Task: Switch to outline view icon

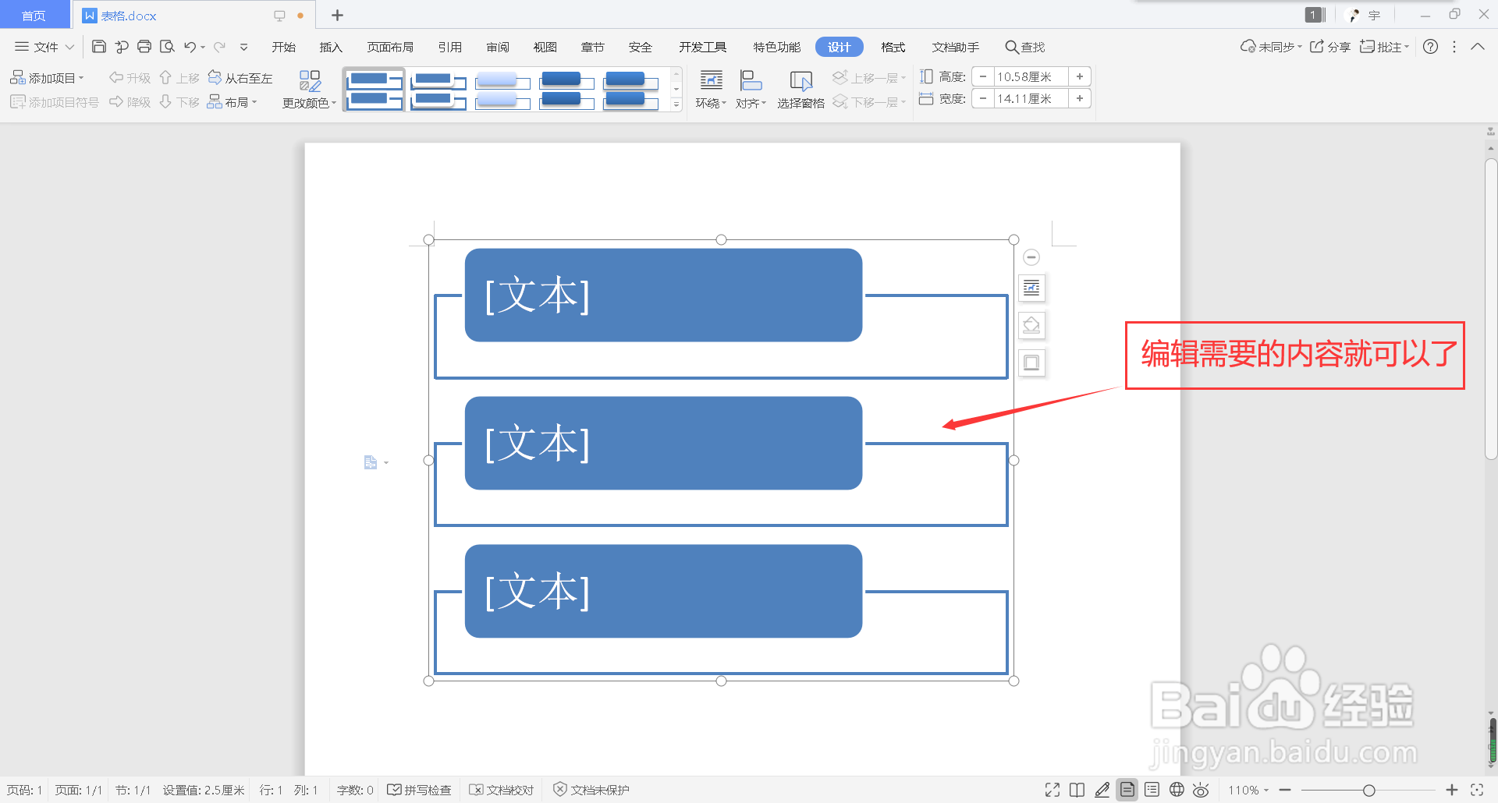Action: [x=1152, y=790]
